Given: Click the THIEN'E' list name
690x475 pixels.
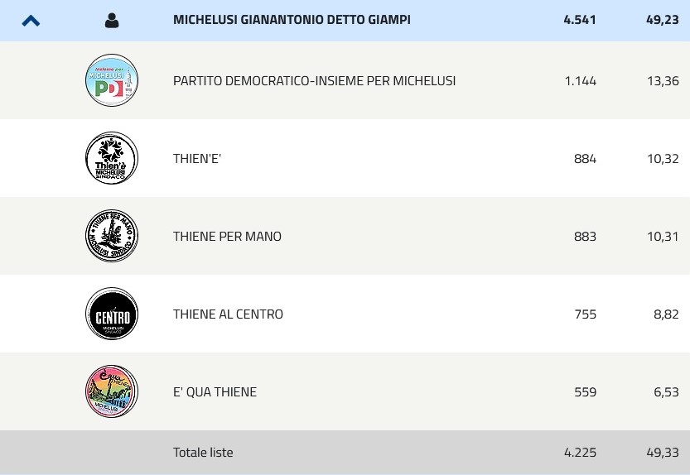Looking at the screenshot, I should point(197,159).
